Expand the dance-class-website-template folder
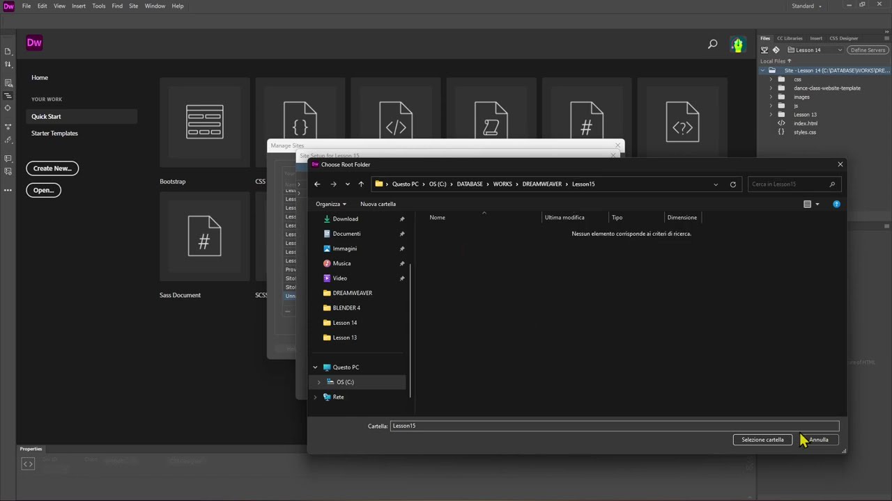 771,88
